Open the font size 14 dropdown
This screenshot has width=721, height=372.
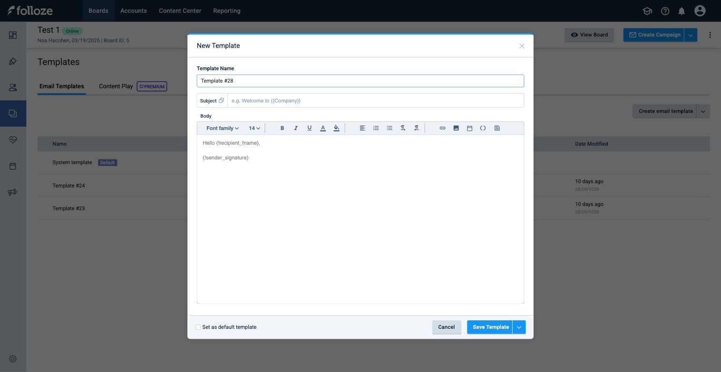tap(254, 128)
